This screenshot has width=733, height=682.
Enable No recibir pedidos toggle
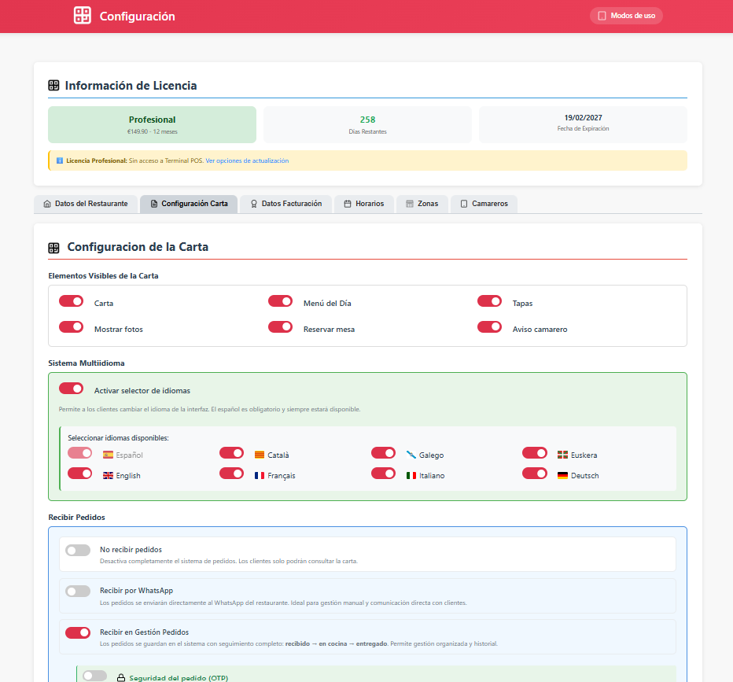[78, 550]
